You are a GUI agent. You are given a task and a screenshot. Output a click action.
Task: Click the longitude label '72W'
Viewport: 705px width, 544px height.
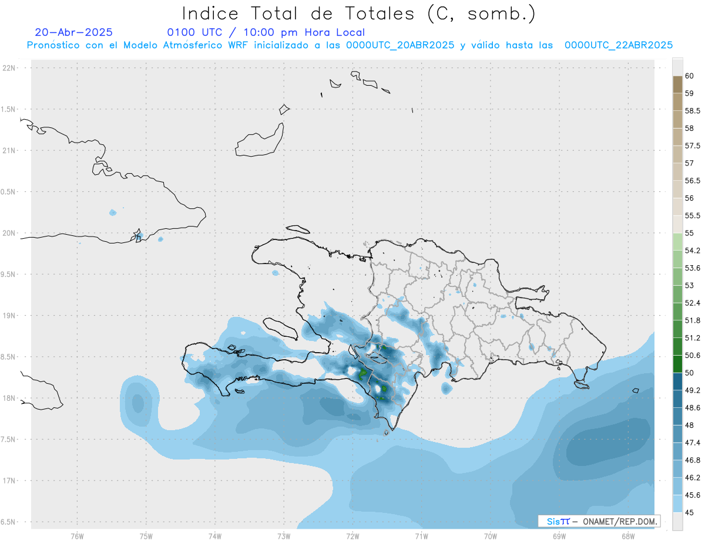[352, 536]
